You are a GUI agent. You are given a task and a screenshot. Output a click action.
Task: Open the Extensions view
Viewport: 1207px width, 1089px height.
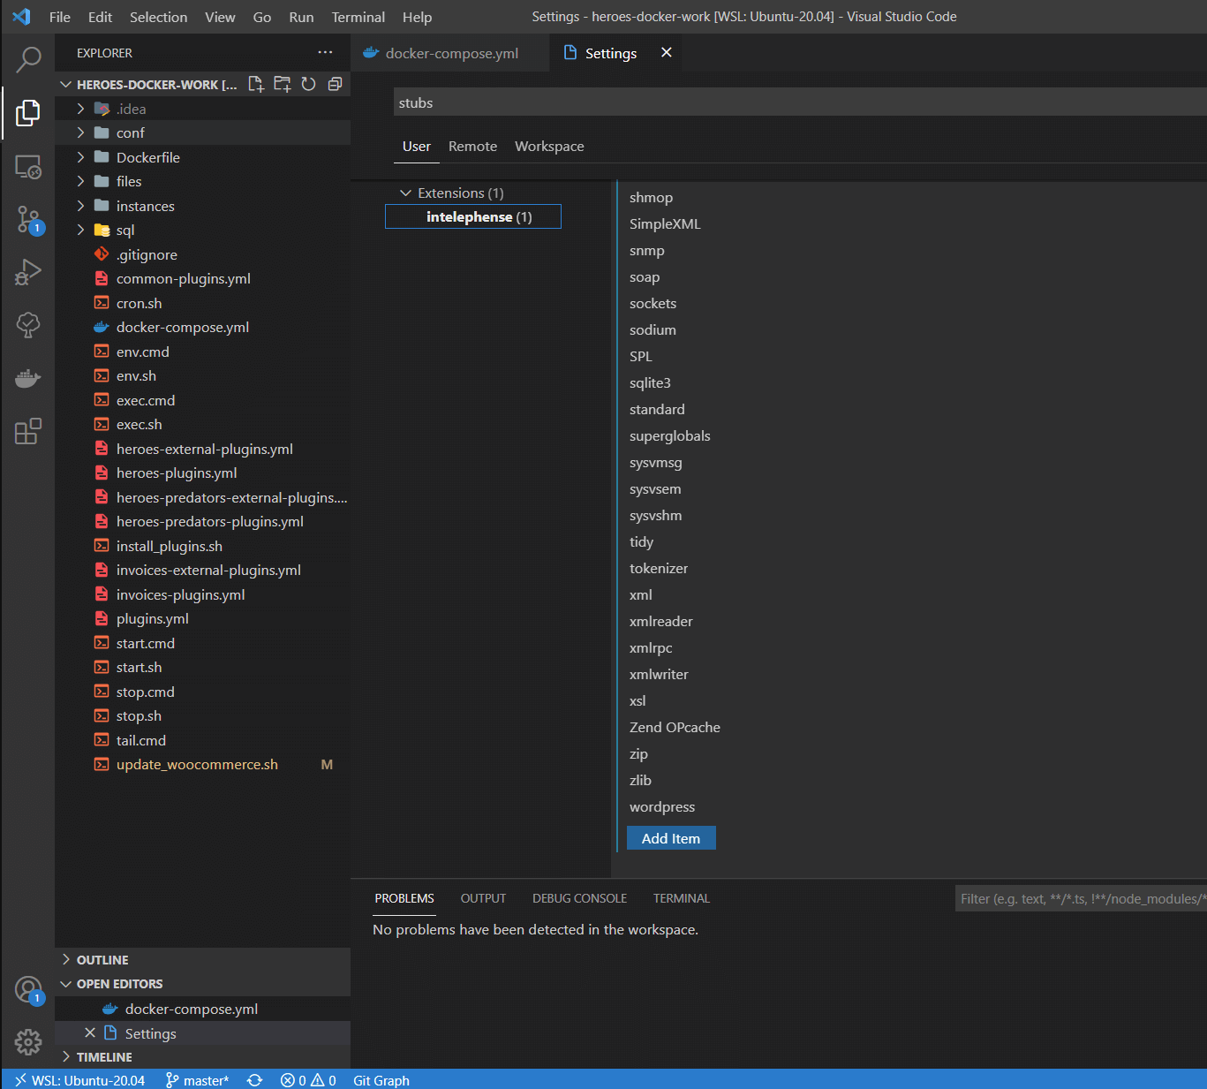click(x=28, y=431)
